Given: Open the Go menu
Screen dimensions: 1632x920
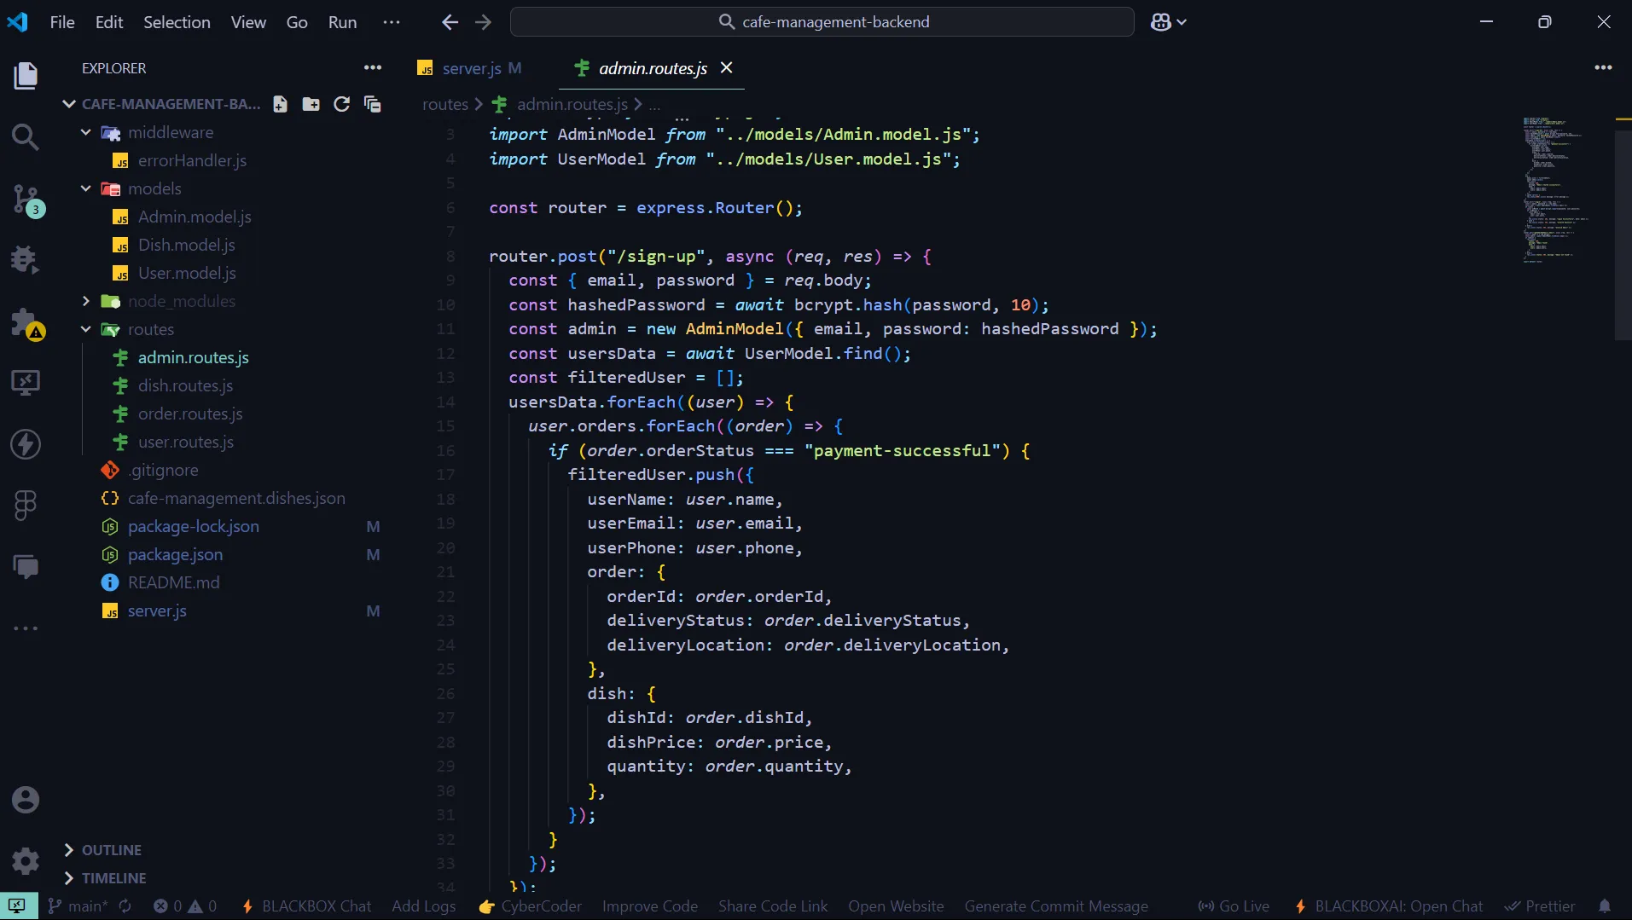Looking at the screenshot, I should coord(297,22).
